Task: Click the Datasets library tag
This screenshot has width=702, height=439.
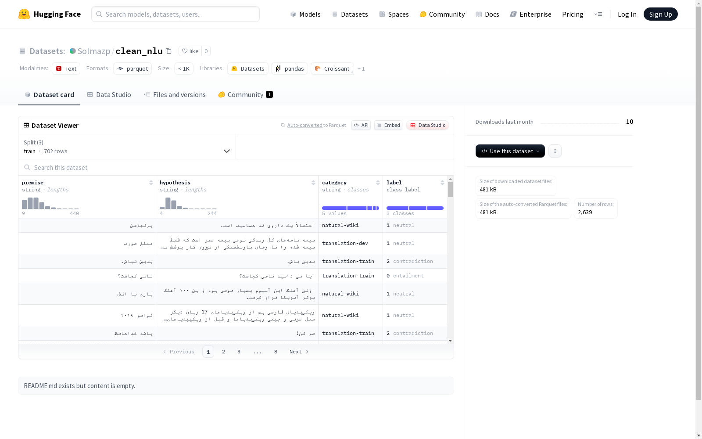Action: (248, 68)
